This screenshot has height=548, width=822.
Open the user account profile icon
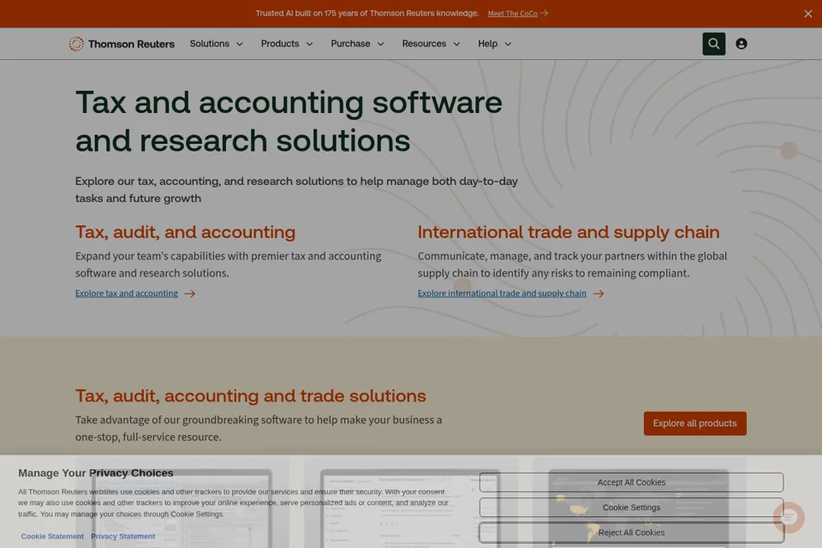point(742,44)
